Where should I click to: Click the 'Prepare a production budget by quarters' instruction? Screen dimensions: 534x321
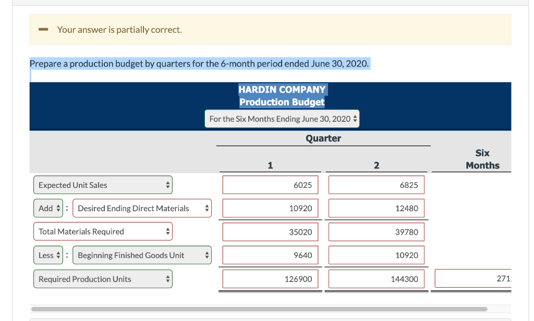199,63
